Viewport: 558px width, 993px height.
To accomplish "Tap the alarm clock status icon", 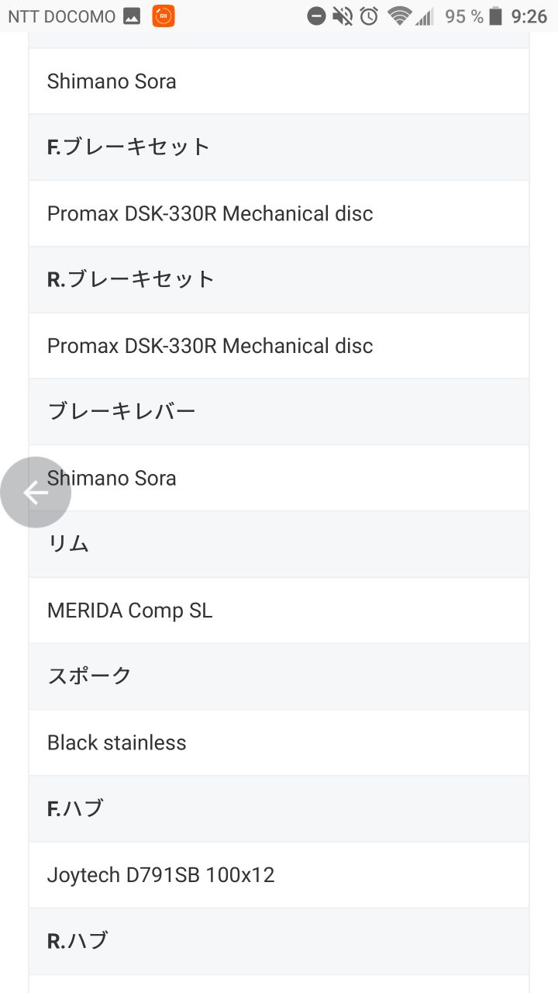I will click(x=370, y=16).
